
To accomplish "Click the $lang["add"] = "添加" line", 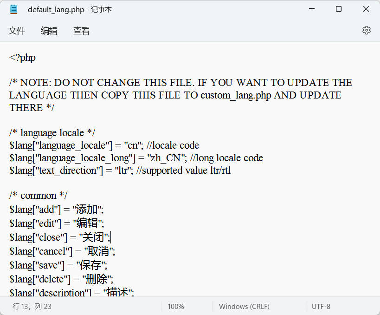I will pyautogui.click(x=57, y=210).
